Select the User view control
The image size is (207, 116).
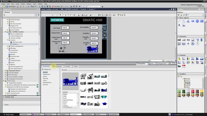pos(188,59)
